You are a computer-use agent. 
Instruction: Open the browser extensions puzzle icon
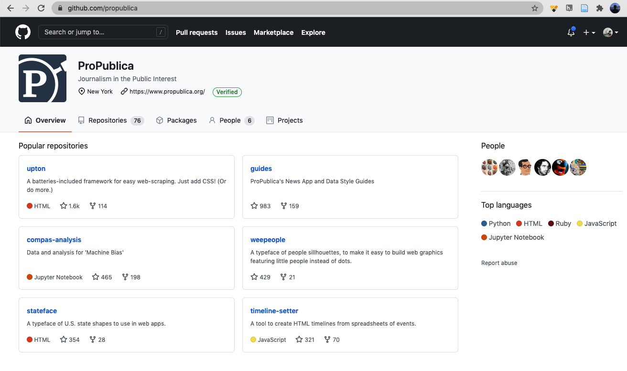point(599,8)
